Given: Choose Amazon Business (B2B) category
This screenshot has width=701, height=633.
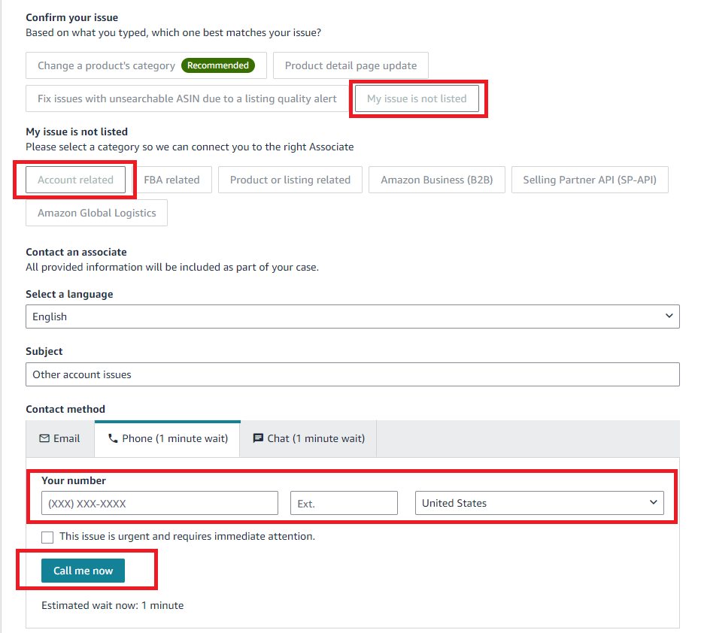Looking at the screenshot, I should (436, 180).
